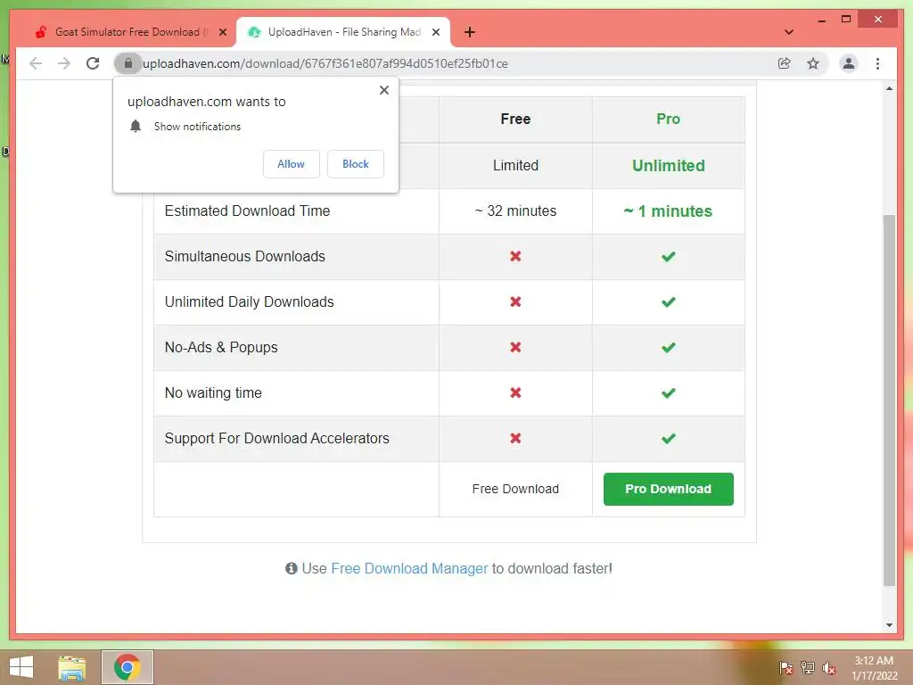Image resolution: width=913 pixels, height=685 pixels.
Task: Click the green Pro Download button
Action: 669,489
